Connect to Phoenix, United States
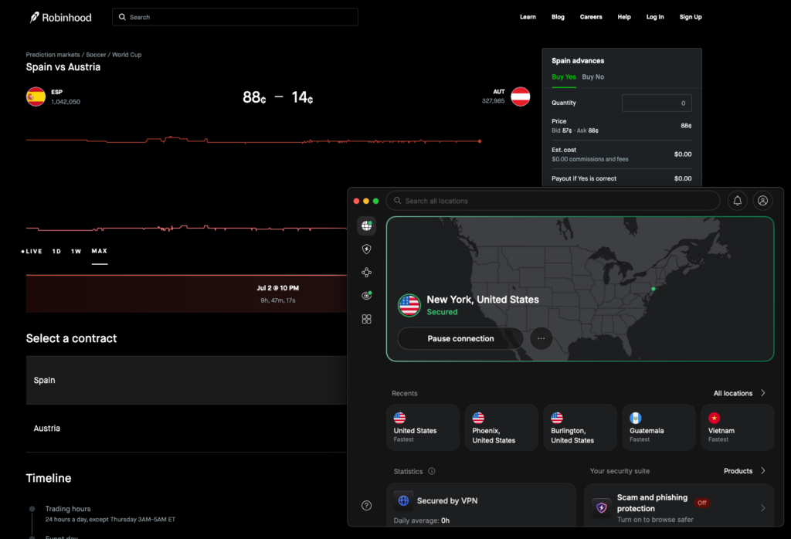This screenshot has width=791, height=539. tap(501, 428)
